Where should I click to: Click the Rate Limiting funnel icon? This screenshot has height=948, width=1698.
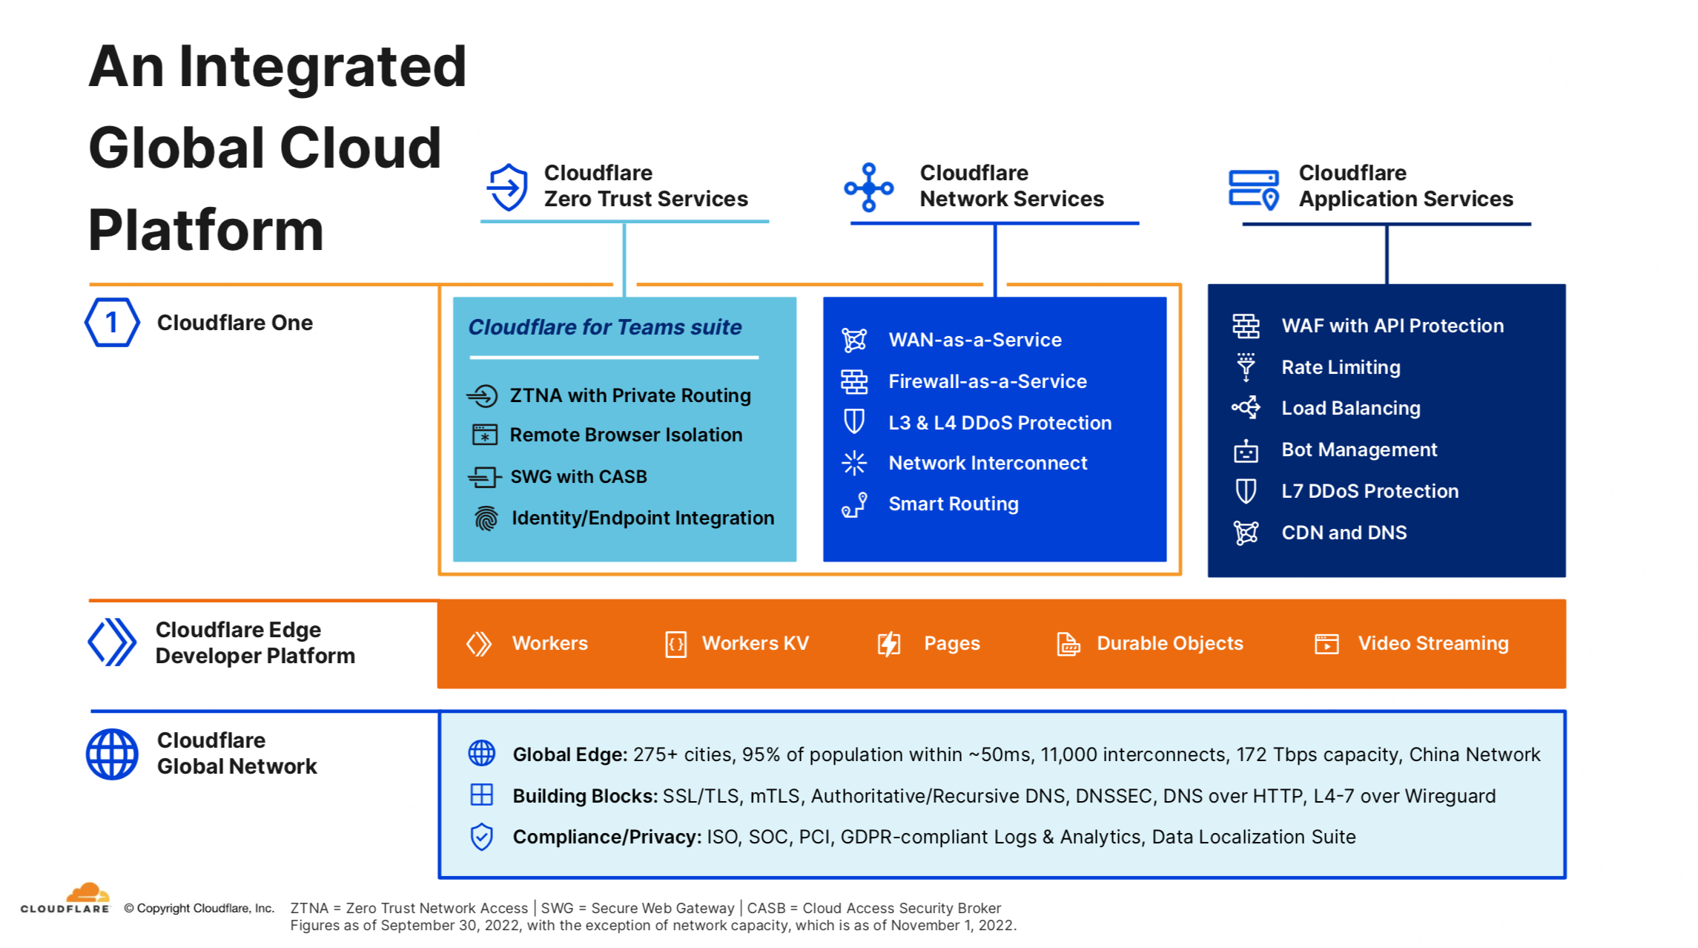pyautogui.click(x=1246, y=367)
